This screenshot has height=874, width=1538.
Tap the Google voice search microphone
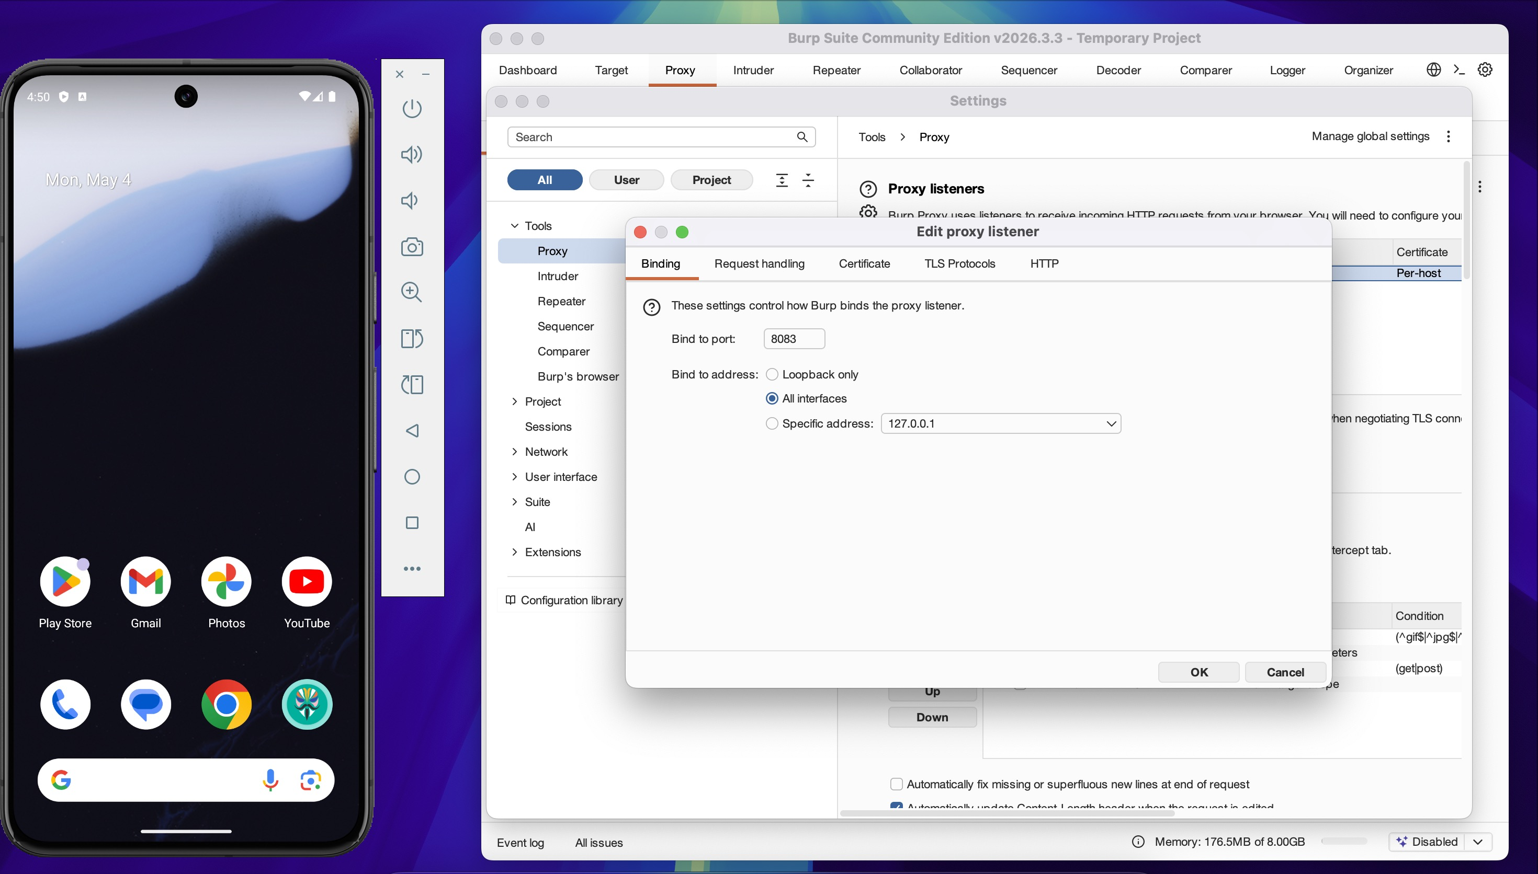click(270, 780)
